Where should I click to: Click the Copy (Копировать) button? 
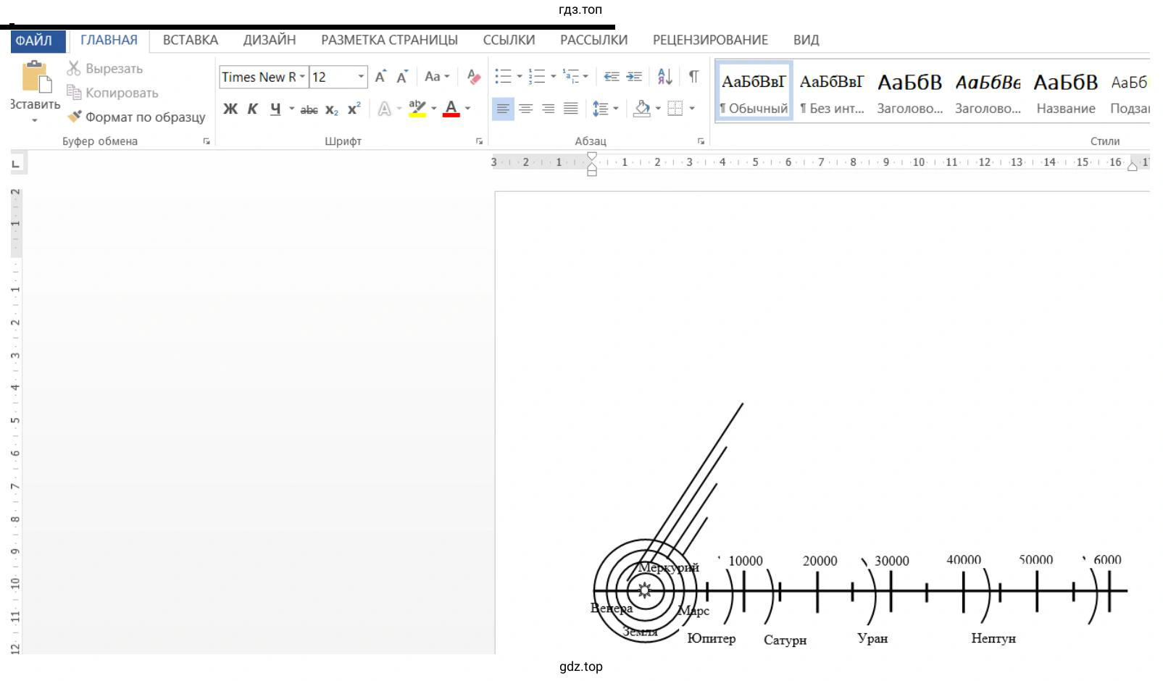tap(112, 93)
